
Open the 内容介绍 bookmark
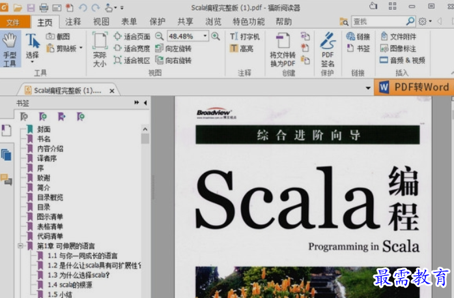(50, 149)
